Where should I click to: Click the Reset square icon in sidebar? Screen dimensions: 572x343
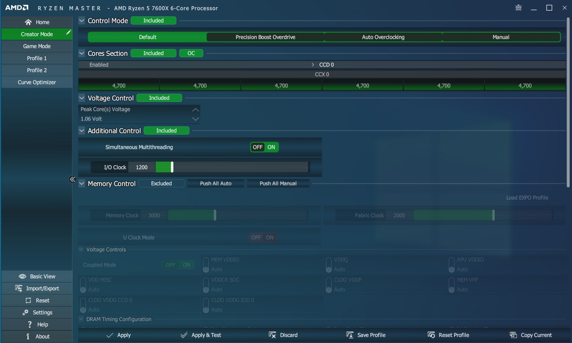[28, 301]
